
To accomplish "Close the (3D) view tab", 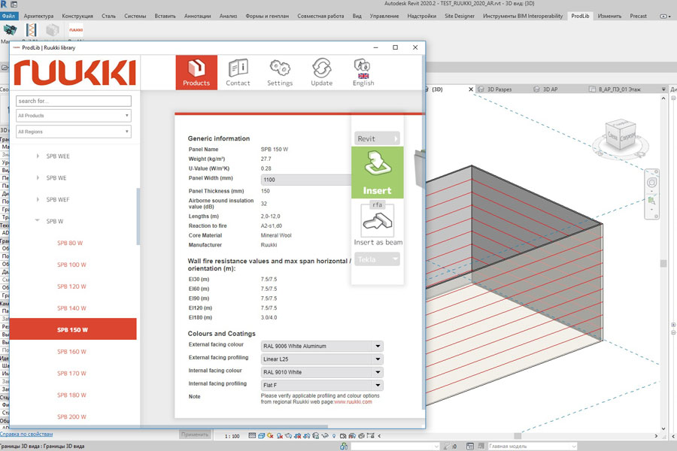I will click(471, 89).
